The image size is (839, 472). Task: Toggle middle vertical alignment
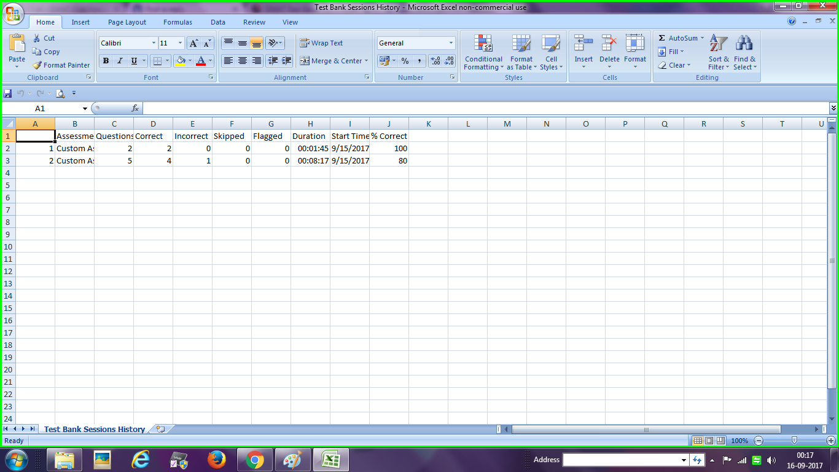click(243, 43)
